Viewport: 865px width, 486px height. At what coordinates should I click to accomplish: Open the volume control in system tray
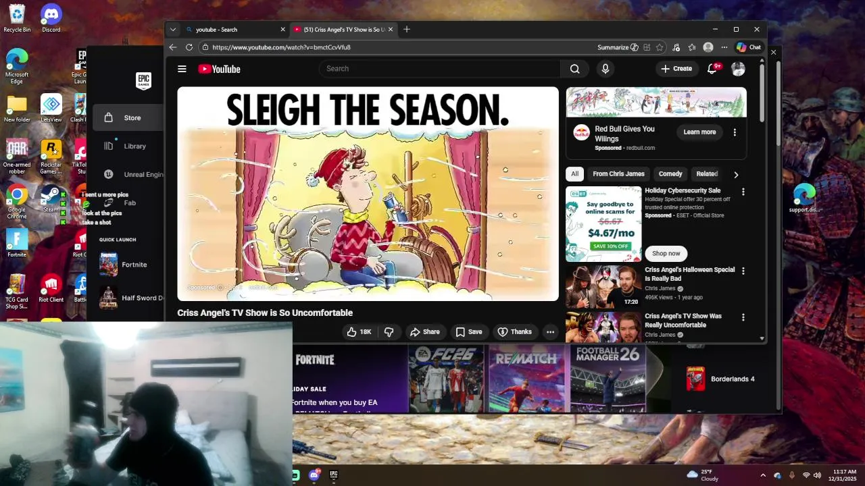coord(817,475)
